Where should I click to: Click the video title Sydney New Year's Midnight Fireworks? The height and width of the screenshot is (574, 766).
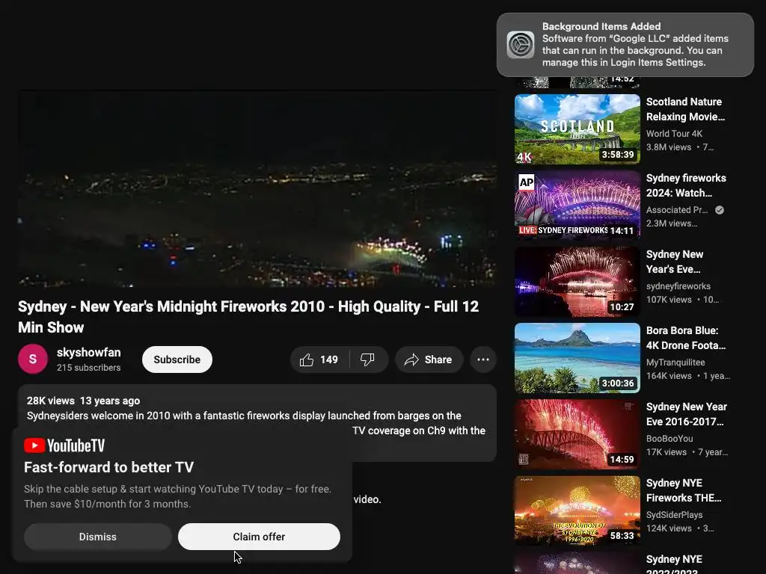coord(248,317)
